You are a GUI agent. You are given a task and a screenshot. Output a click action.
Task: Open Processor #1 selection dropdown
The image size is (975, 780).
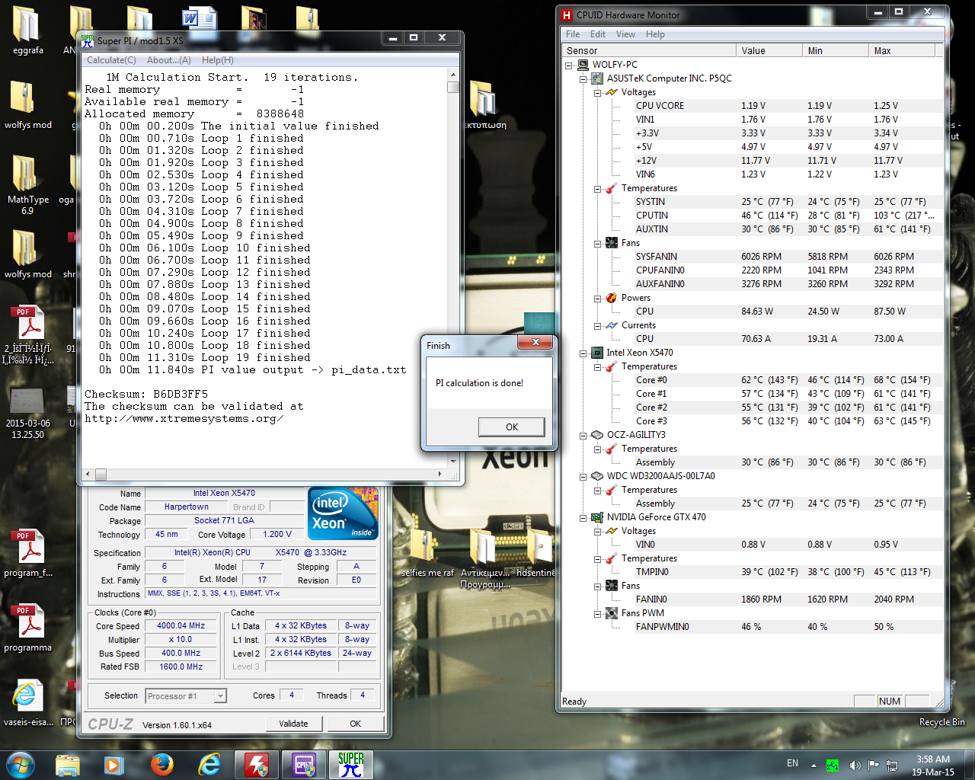coord(220,696)
